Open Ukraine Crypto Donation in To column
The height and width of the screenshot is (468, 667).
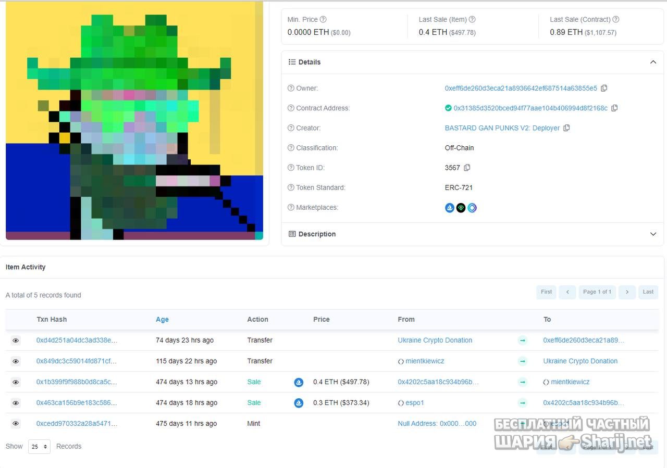pos(580,361)
